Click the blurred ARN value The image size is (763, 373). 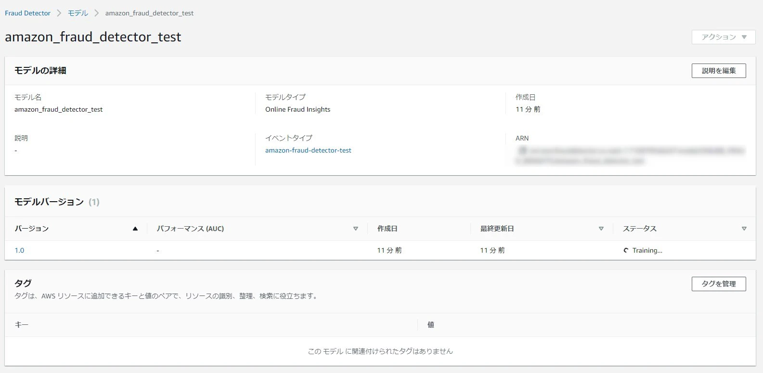pyautogui.click(x=631, y=156)
